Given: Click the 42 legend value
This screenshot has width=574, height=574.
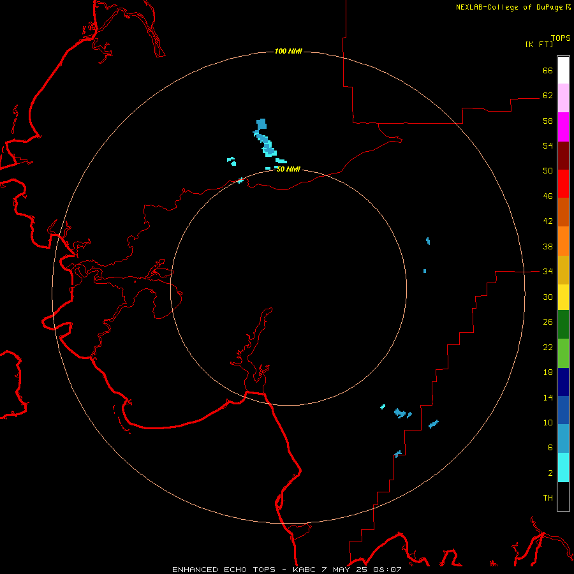Looking at the screenshot, I should point(548,221).
